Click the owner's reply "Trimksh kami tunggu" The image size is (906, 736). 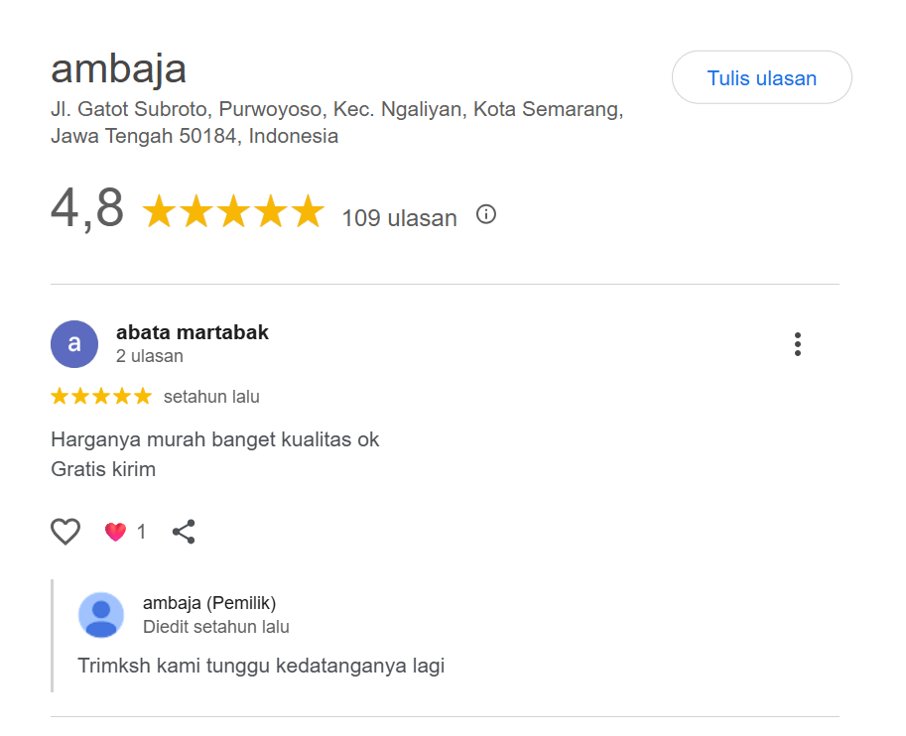click(x=261, y=666)
